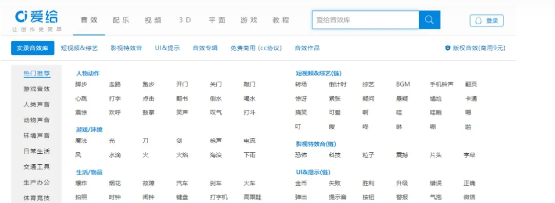Open the 教程 navigation tab
555x203 pixels.
tap(281, 20)
